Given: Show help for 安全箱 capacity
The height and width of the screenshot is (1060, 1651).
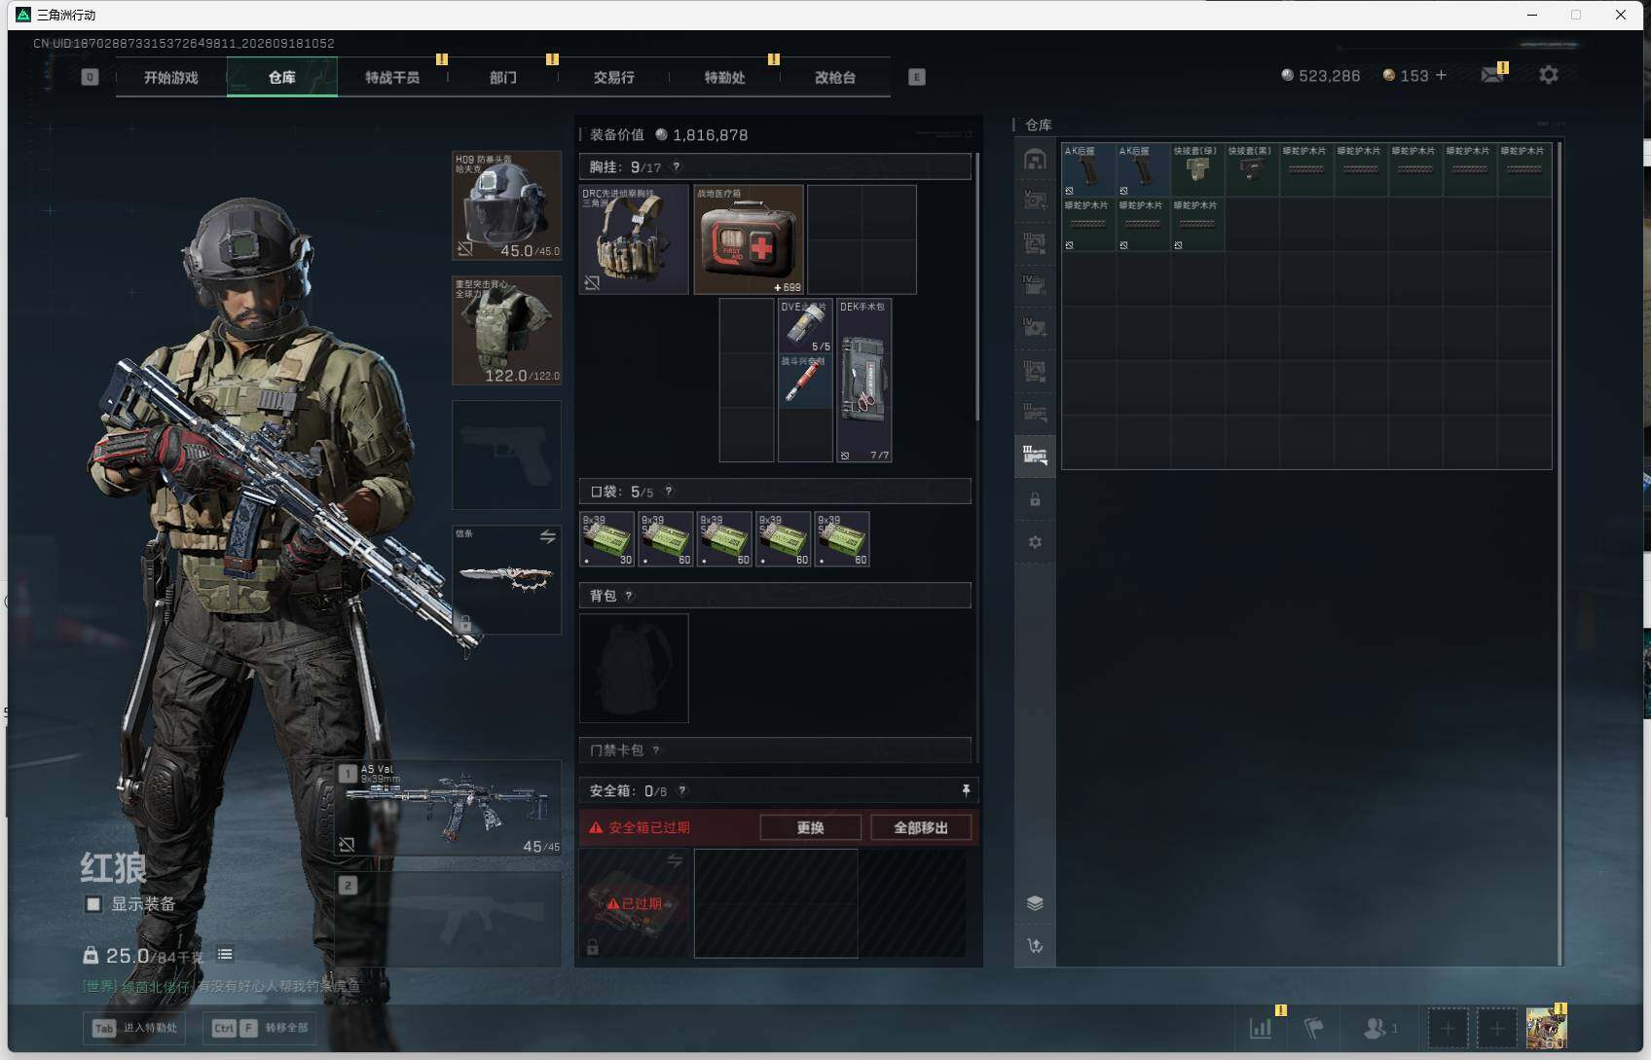Looking at the screenshot, I should coord(682,790).
